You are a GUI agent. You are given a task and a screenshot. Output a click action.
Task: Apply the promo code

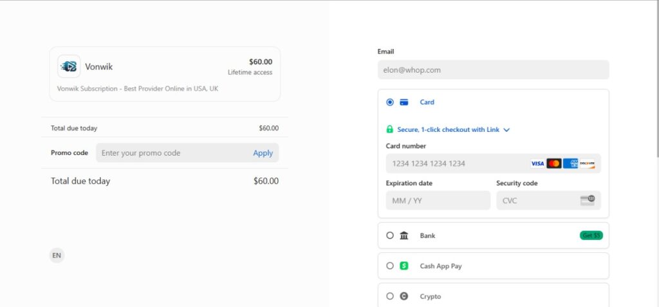[263, 153]
